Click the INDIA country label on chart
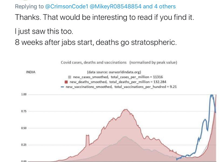221x162 pixels. [x=31, y=72]
